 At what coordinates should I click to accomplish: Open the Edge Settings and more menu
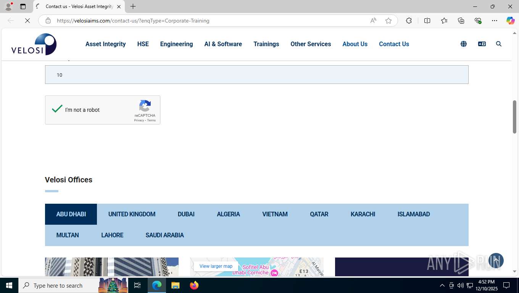(495, 21)
